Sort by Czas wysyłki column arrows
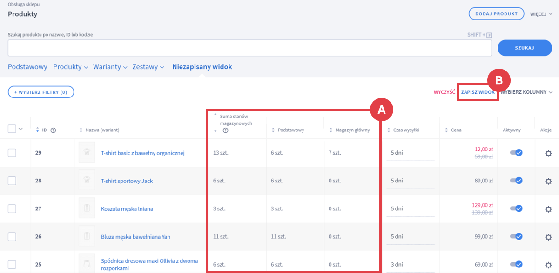Image resolution: width=559 pixels, height=273 pixels. pyautogui.click(x=389, y=130)
